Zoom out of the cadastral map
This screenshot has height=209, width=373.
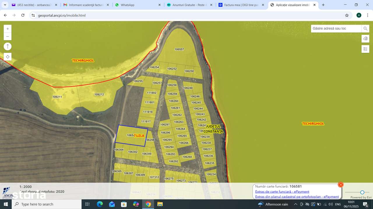[x=8, y=36]
